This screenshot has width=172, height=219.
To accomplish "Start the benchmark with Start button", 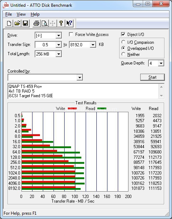I will coord(152,77).
